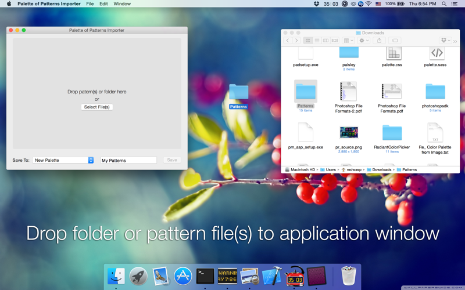Switch Finder to cover flow view

(x=335, y=41)
